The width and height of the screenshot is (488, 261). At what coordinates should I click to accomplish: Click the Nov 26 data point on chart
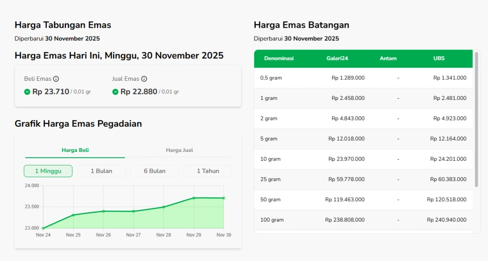[103, 211]
